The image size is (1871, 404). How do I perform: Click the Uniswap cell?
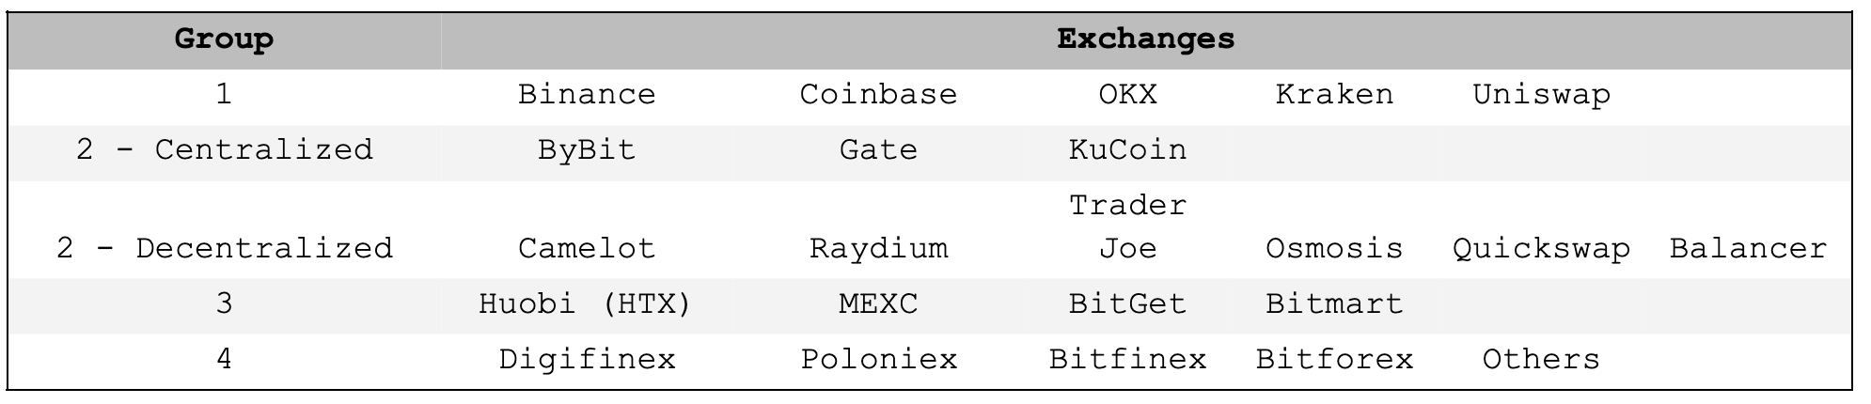(x=1541, y=95)
